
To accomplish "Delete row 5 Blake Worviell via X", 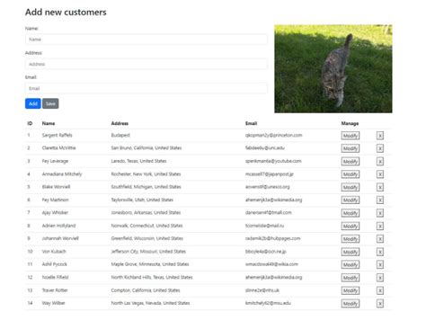I will (x=380, y=187).
